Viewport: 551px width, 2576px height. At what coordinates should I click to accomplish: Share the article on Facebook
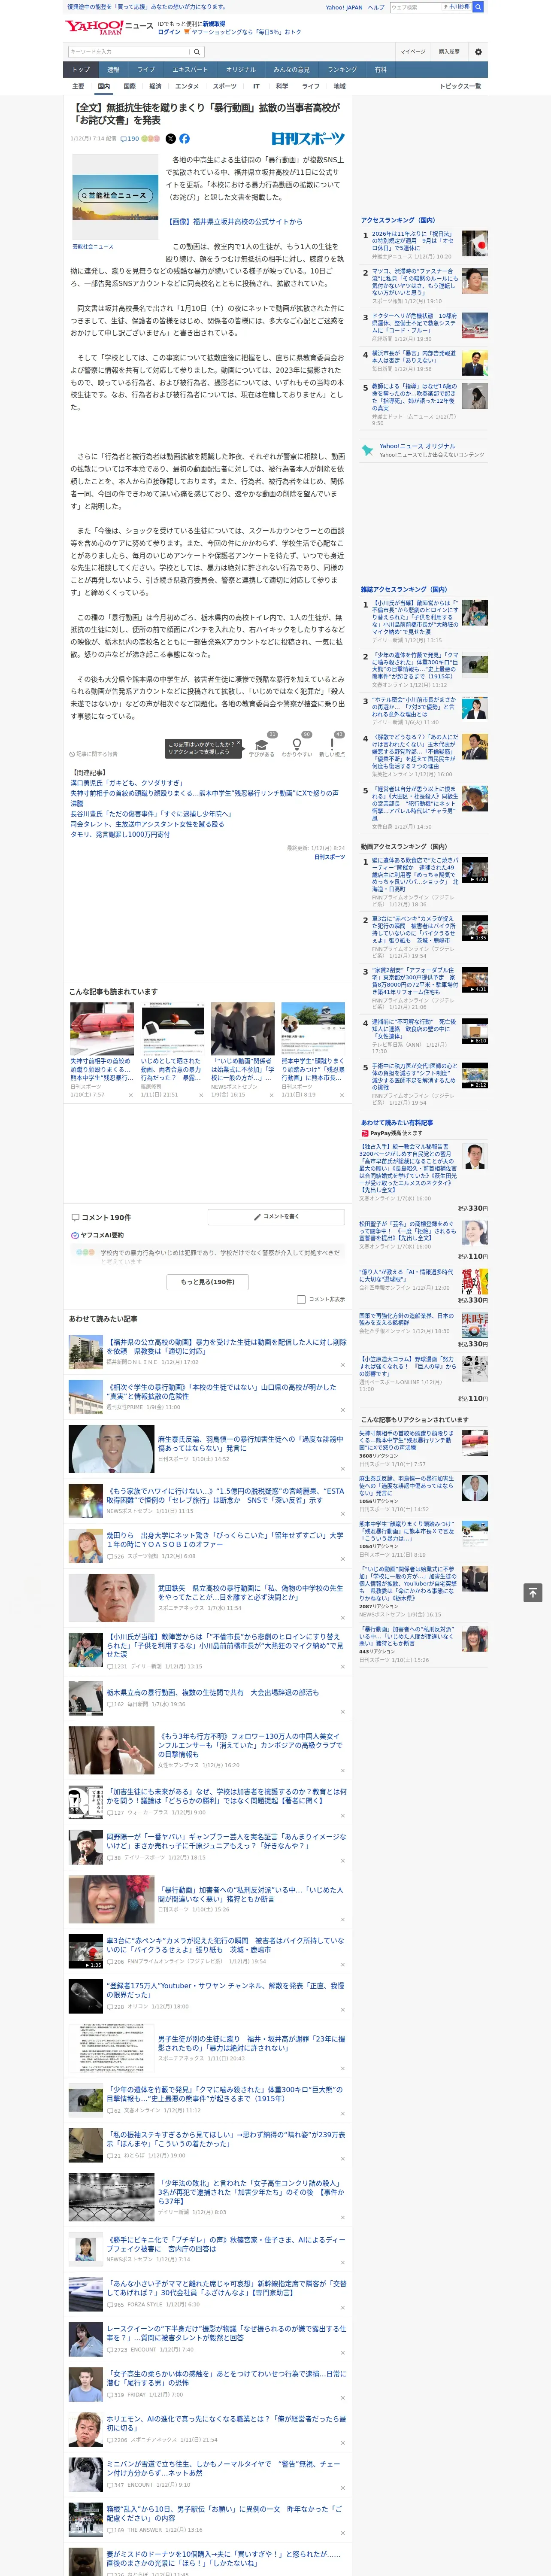click(184, 139)
